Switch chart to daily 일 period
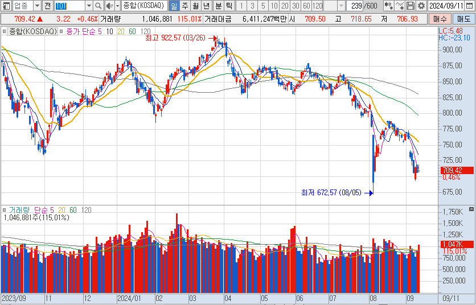 174,6
